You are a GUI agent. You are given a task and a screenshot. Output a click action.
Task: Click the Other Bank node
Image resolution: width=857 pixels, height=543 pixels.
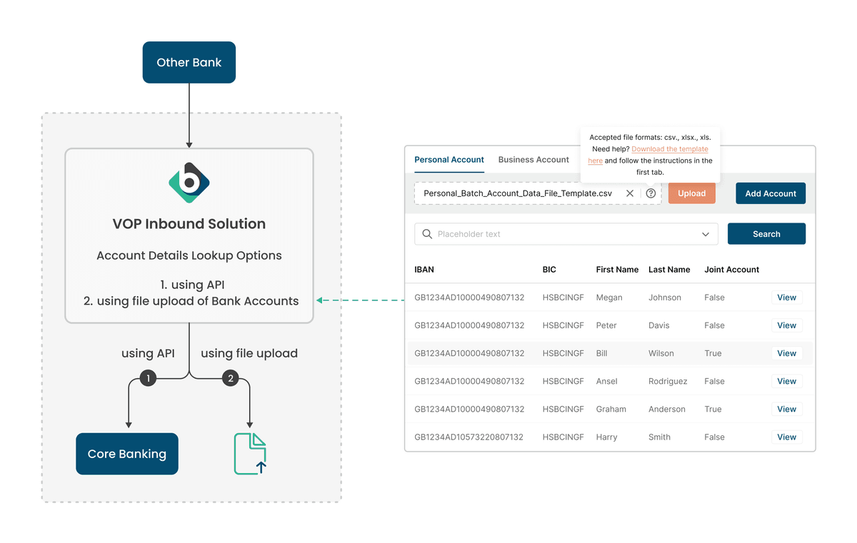(x=189, y=63)
